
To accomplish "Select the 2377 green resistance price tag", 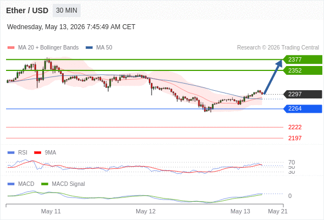I will pyautogui.click(x=303, y=59).
